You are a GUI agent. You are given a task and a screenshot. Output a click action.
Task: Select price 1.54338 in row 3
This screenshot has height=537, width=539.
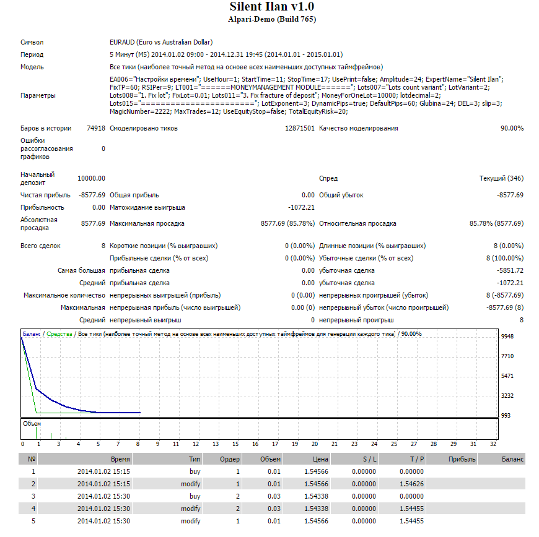coord(316,496)
